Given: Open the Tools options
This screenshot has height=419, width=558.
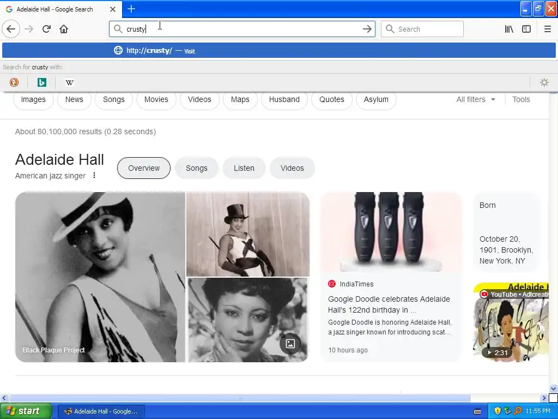Looking at the screenshot, I should [x=521, y=99].
